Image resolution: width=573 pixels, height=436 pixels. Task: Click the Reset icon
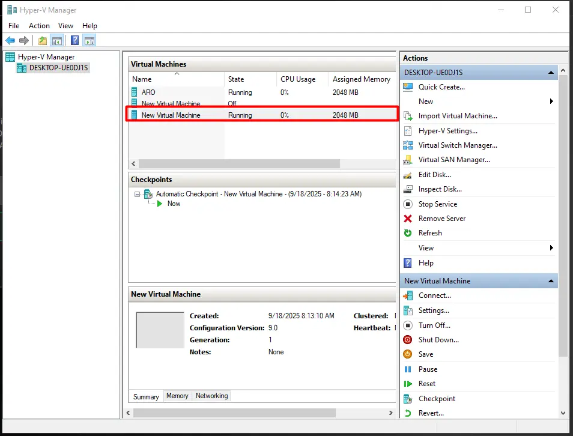[x=408, y=384]
